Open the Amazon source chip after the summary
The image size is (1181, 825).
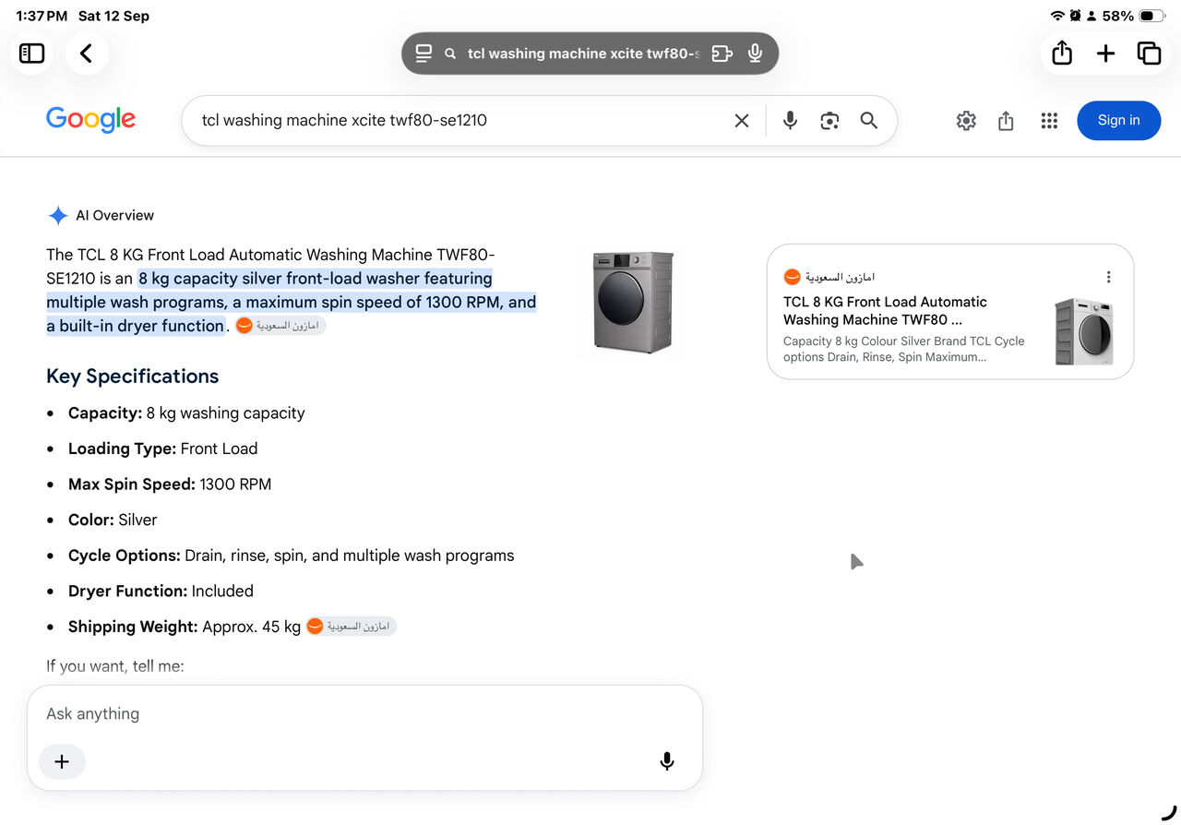280,326
